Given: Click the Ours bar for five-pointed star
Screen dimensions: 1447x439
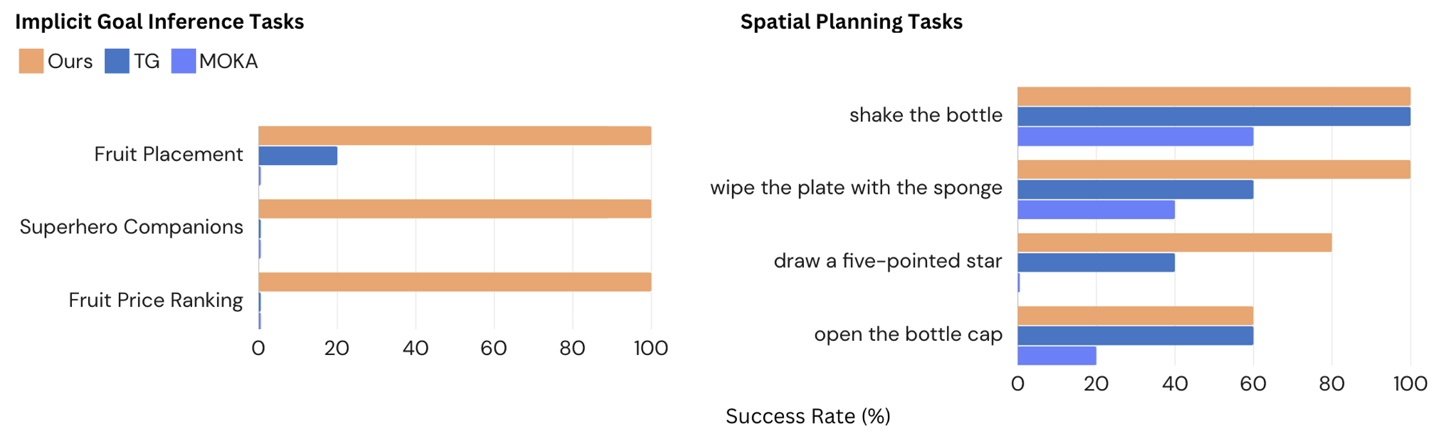Looking at the screenshot, I should 1174,243.
